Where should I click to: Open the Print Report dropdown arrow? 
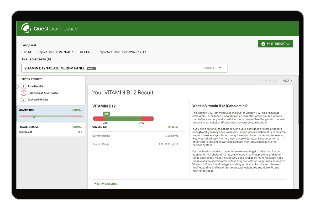288,44
